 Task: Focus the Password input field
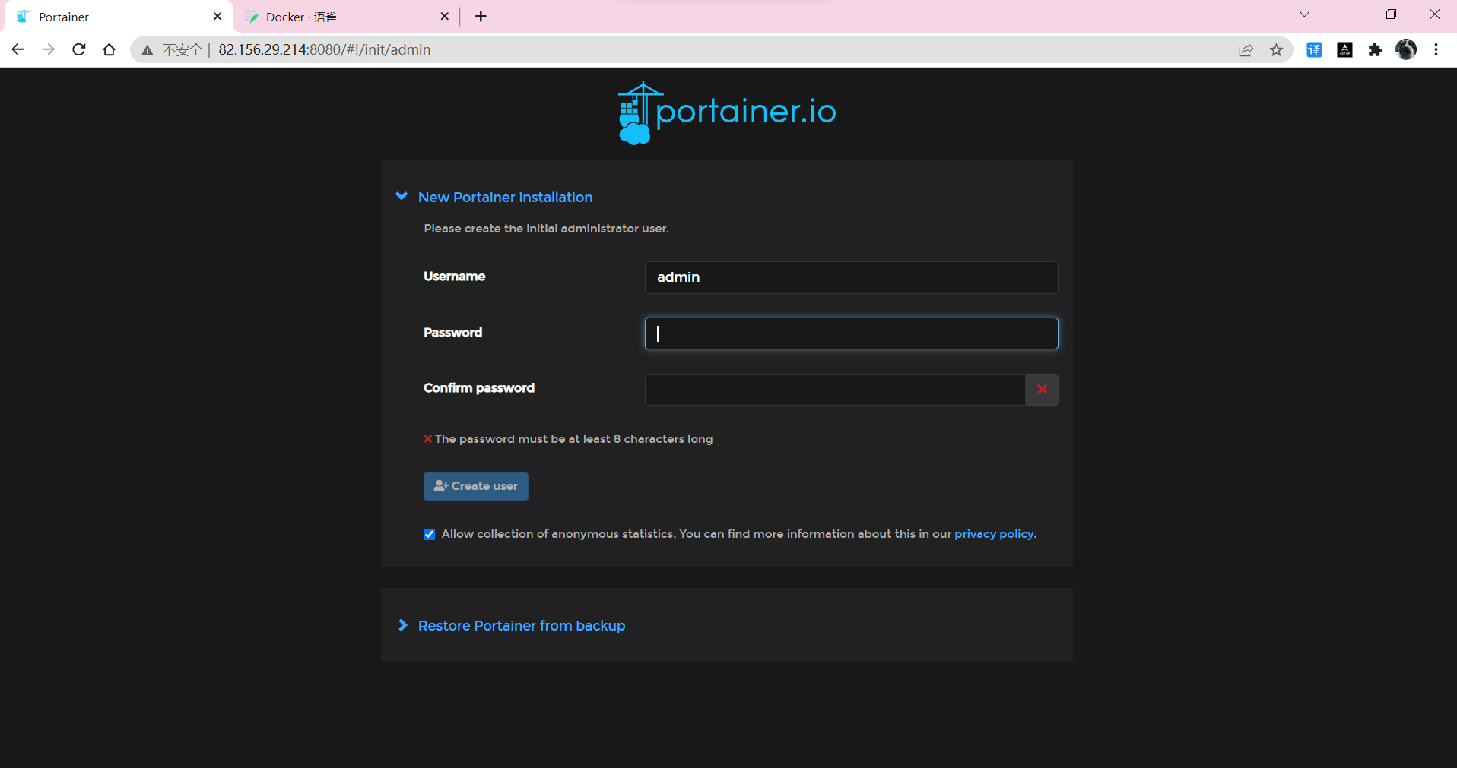point(851,333)
